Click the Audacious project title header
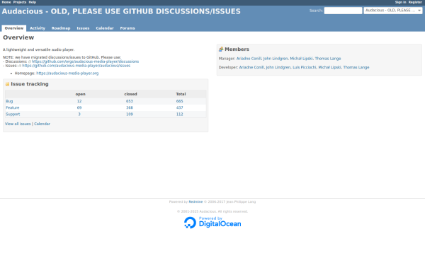 coord(121,11)
